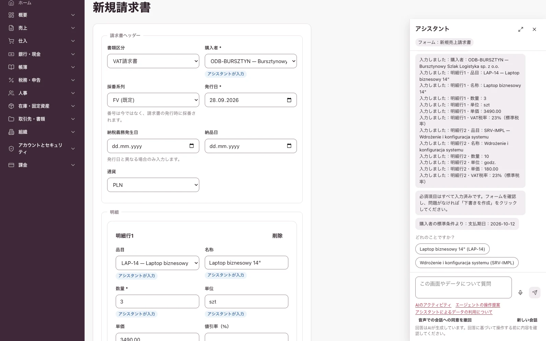Start 新しい会話 in assistant
The height and width of the screenshot is (341, 546).
tap(527, 320)
